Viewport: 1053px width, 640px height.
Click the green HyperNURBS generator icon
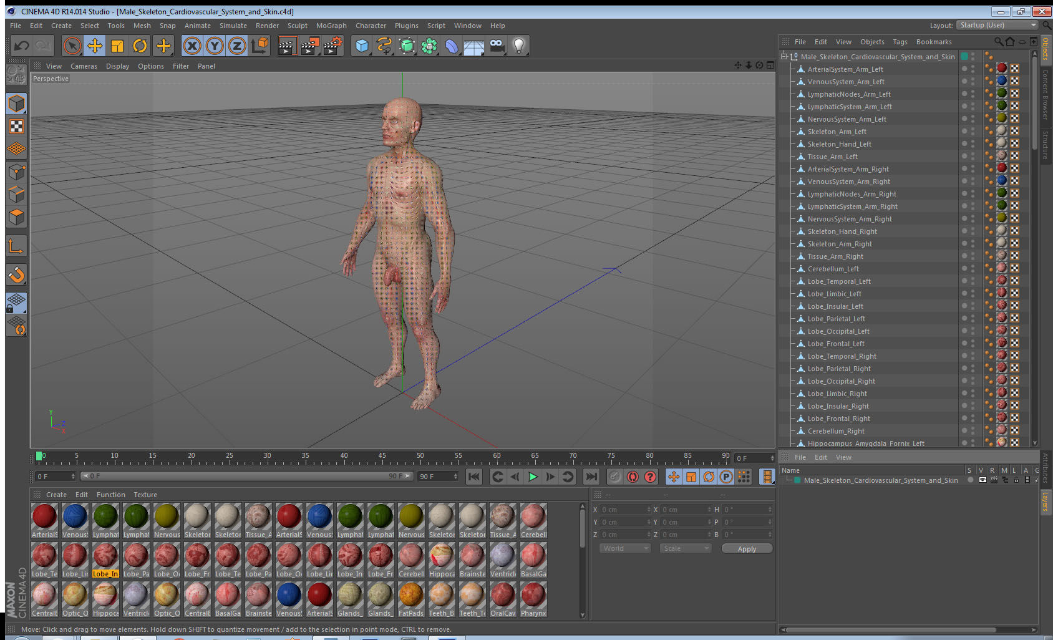point(407,46)
